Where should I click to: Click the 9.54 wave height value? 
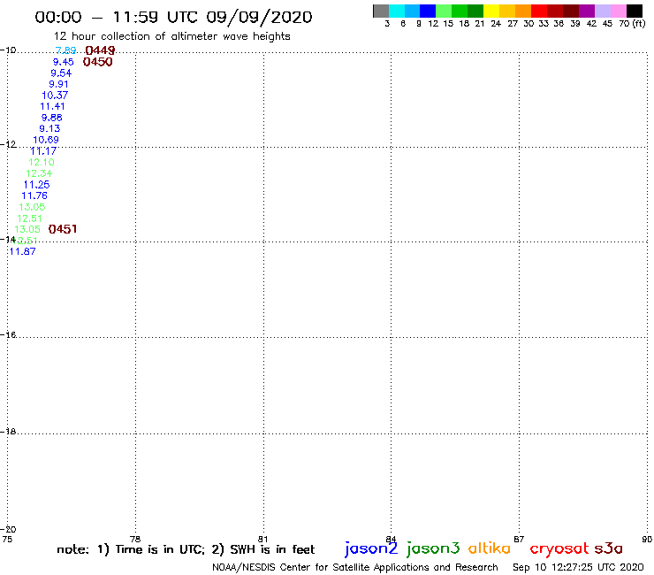(x=61, y=73)
